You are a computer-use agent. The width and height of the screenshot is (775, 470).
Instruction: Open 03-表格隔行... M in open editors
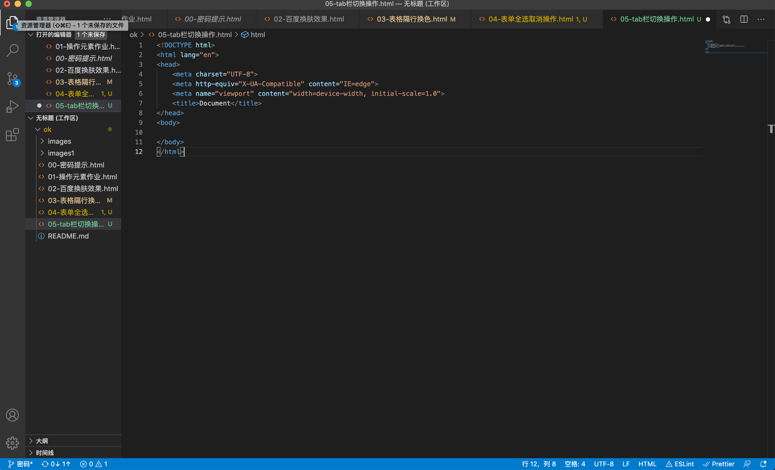(x=73, y=82)
